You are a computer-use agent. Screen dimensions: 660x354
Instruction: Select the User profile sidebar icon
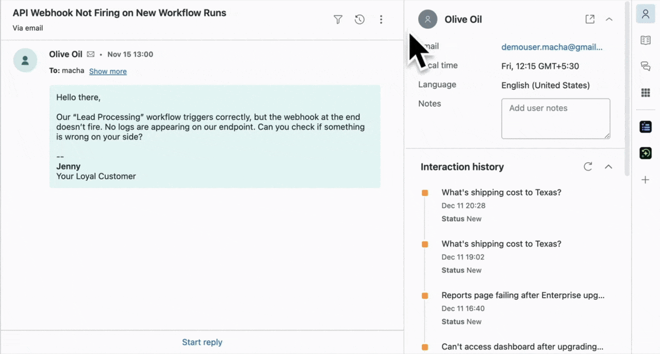tap(645, 14)
